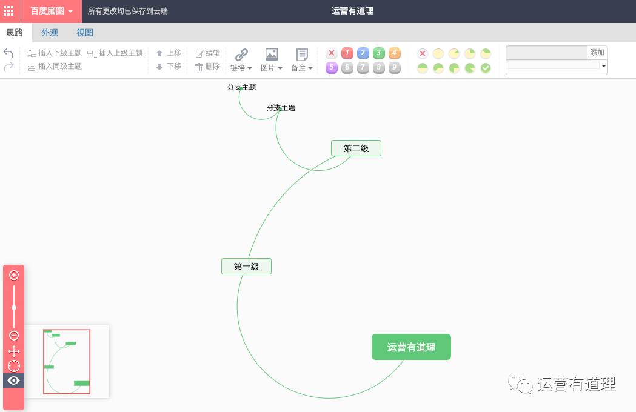Toggle the navigator eye icon
The height and width of the screenshot is (412, 636).
click(14, 380)
